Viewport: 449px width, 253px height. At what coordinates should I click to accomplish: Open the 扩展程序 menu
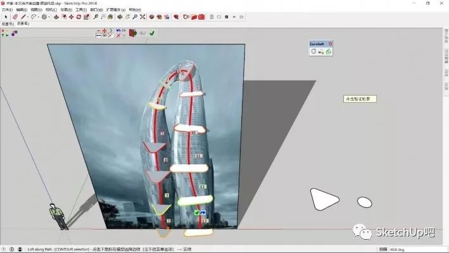116,10
